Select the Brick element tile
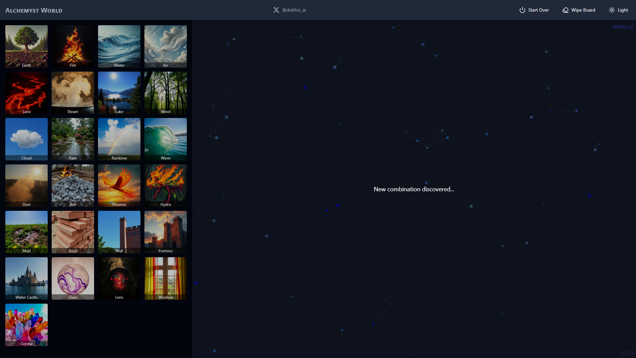This screenshot has height=358, width=636. [73, 232]
